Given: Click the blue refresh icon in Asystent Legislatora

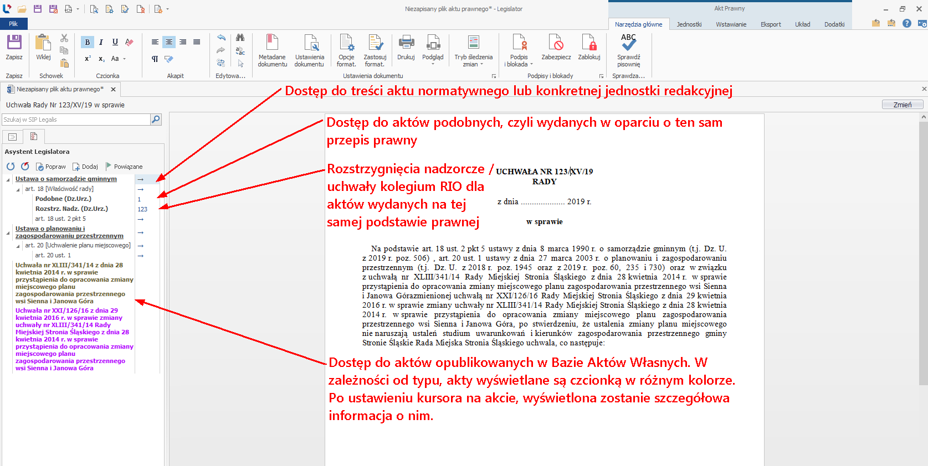Looking at the screenshot, I should 11,166.
